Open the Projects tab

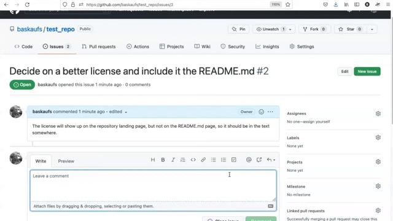click(172, 47)
